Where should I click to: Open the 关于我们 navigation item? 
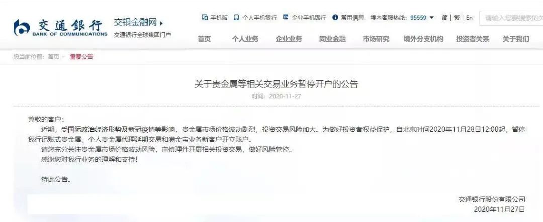tap(516, 39)
